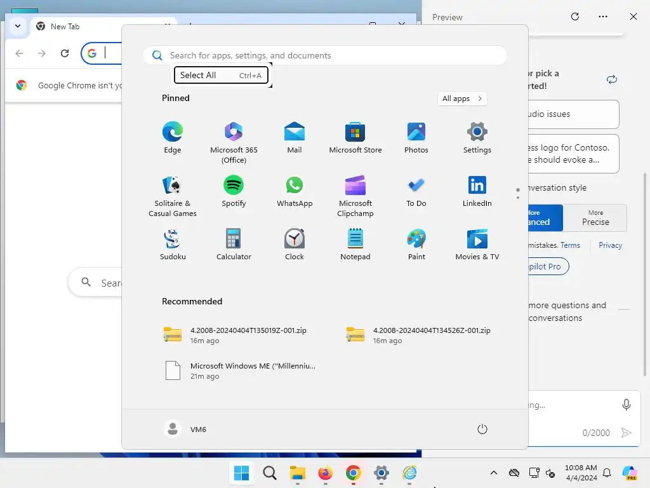
Task: Launch Microsoft 365 (Office) app
Action: (x=234, y=143)
